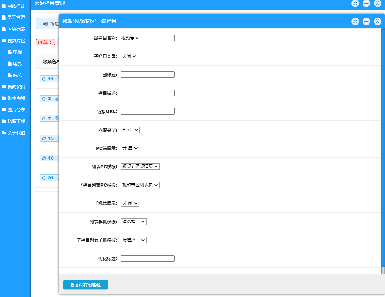Select the PC端 filter tag

(45, 42)
